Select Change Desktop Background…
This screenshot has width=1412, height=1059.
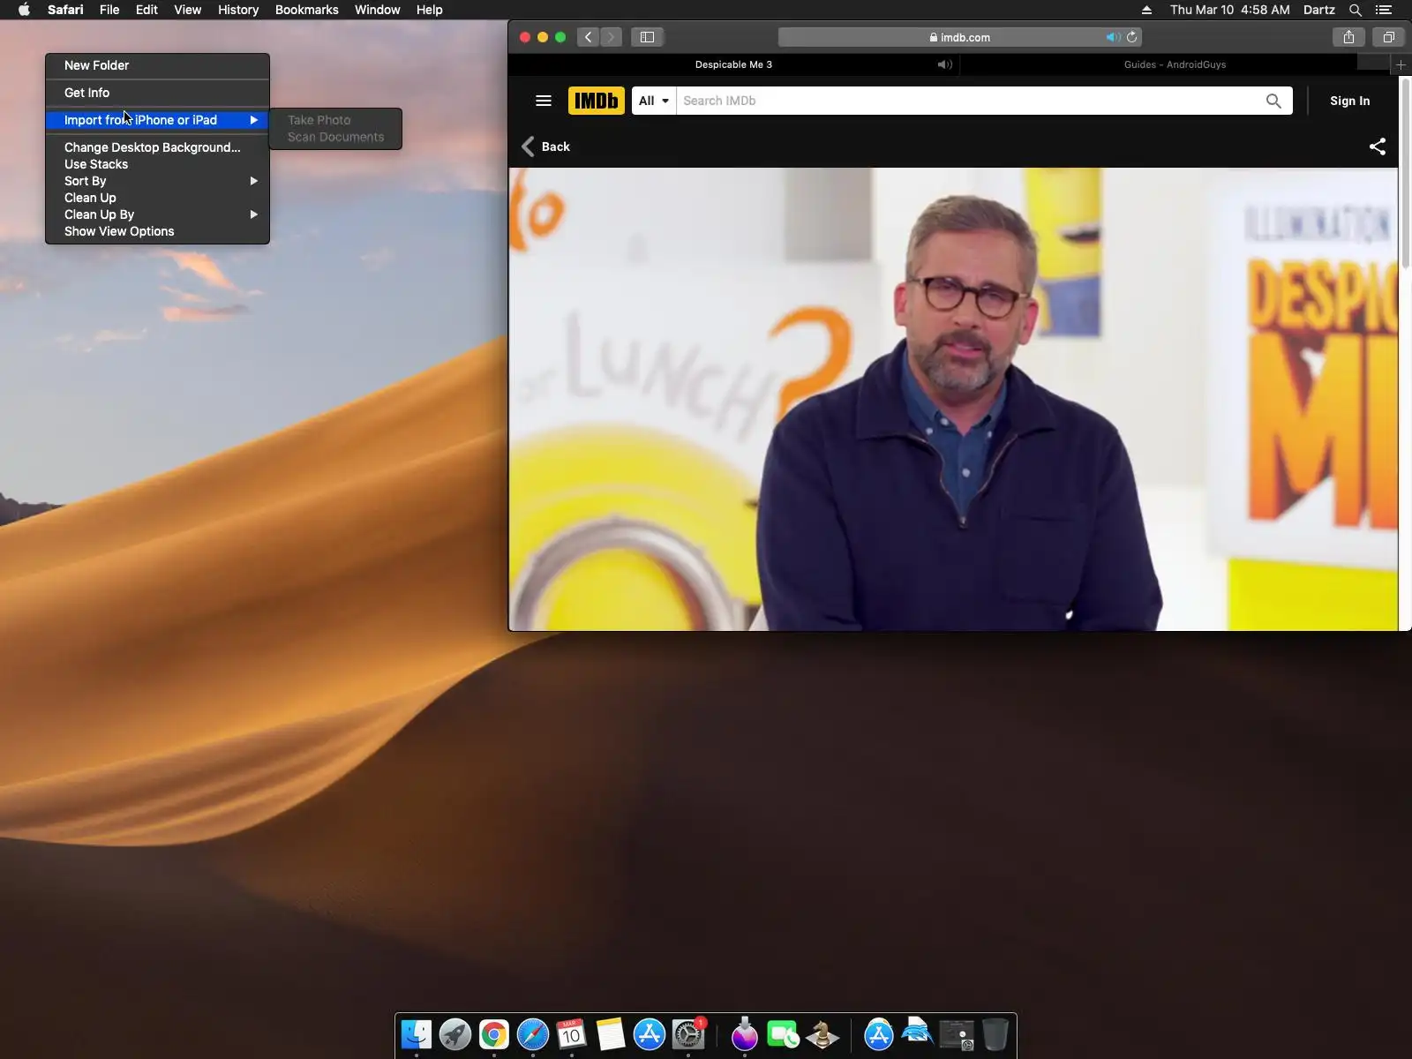pyautogui.click(x=158, y=147)
